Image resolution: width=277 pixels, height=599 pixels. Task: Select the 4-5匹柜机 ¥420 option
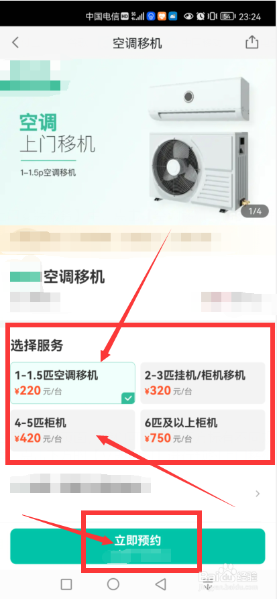[x=72, y=430]
